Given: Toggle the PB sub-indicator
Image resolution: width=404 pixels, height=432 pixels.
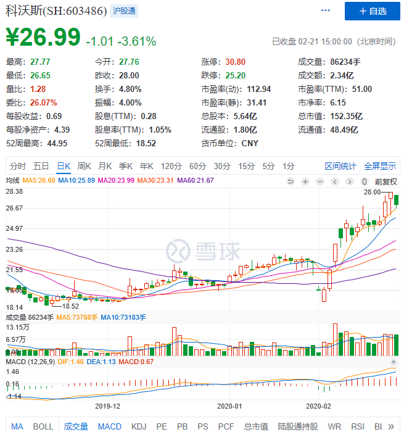Looking at the screenshot, I should [182, 426].
